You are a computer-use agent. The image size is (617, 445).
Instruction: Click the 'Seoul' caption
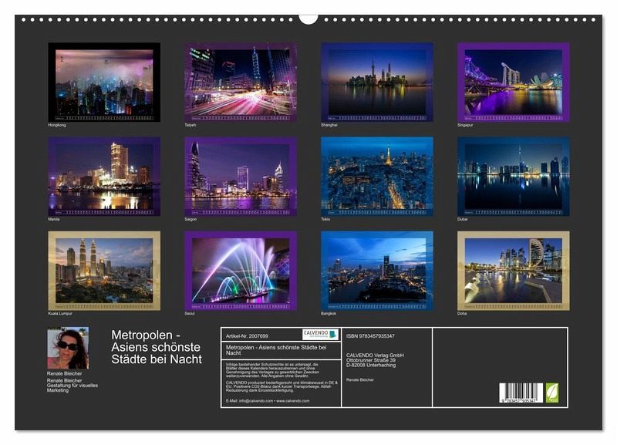(190, 314)
